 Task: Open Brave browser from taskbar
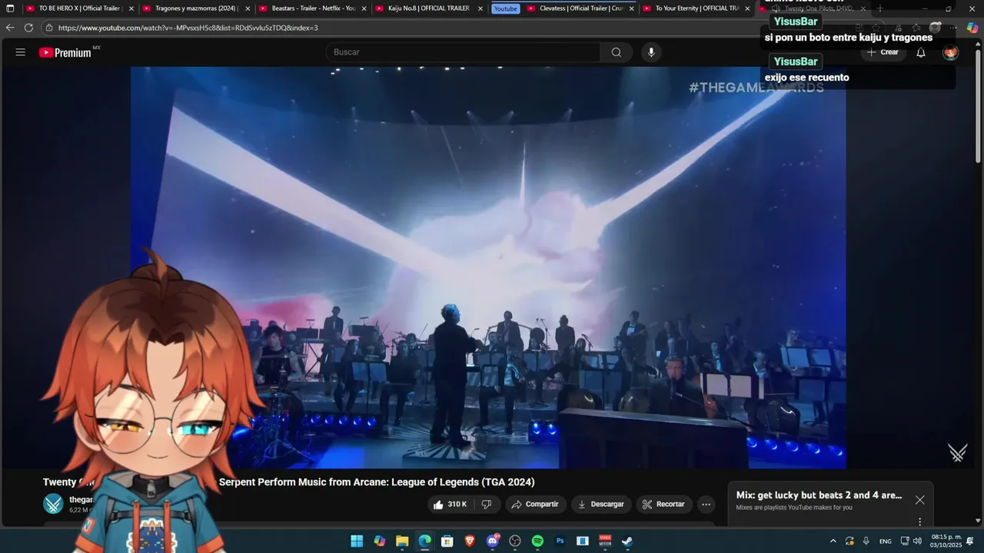click(x=470, y=541)
